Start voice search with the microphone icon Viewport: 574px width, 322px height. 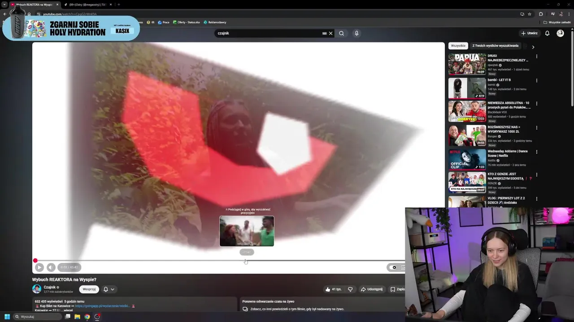click(x=357, y=33)
